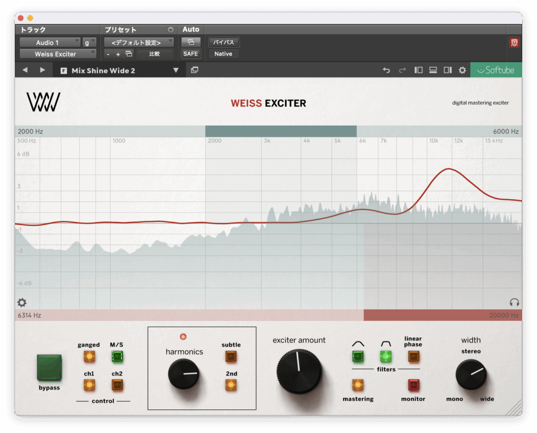The width and height of the screenshot is (537, 433).
Task: Expand Mix Shine Wide 2 preset list
Action: tap(176, 70)
